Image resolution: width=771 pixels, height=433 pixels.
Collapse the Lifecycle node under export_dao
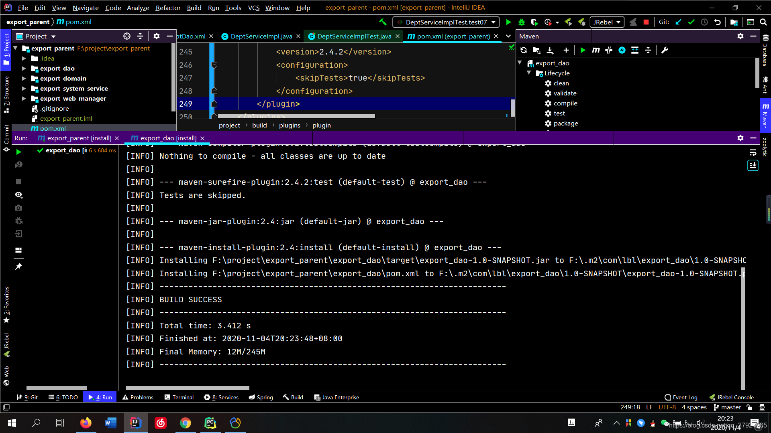pos(529,73)
